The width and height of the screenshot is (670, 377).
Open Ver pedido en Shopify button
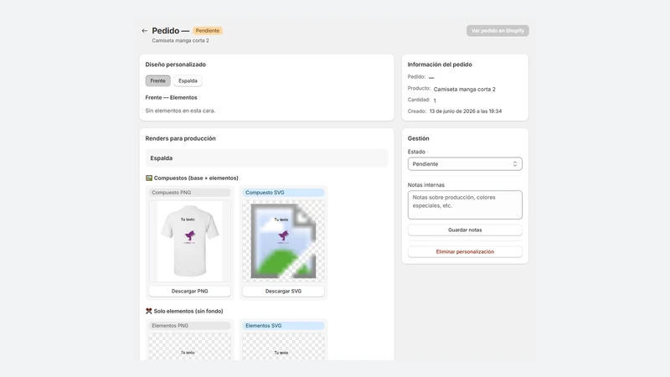(x=497, y=31)
